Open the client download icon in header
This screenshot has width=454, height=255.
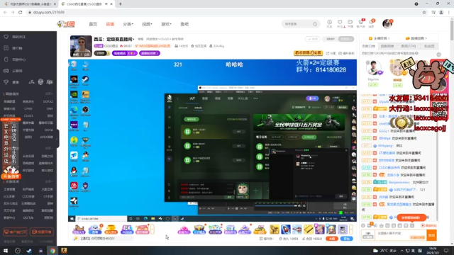tap(361, 22)
